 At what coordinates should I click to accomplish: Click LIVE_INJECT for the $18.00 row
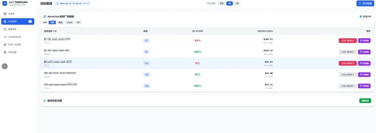coord(348,75)
